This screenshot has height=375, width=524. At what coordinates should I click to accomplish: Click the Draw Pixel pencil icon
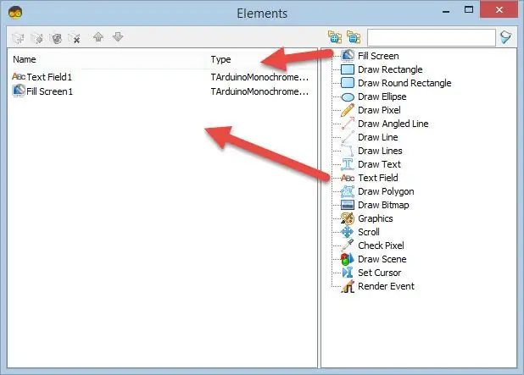tap(348, 110)
